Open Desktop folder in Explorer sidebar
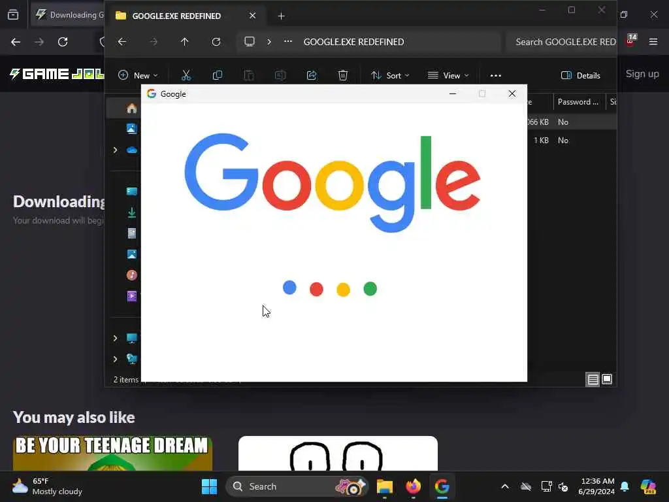 coord(131,192)
